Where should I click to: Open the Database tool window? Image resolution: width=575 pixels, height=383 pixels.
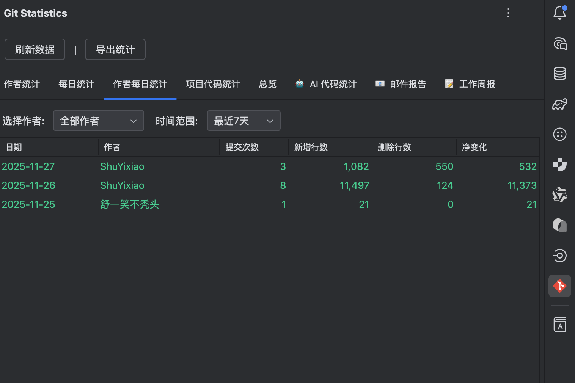[x=560, y=74]
